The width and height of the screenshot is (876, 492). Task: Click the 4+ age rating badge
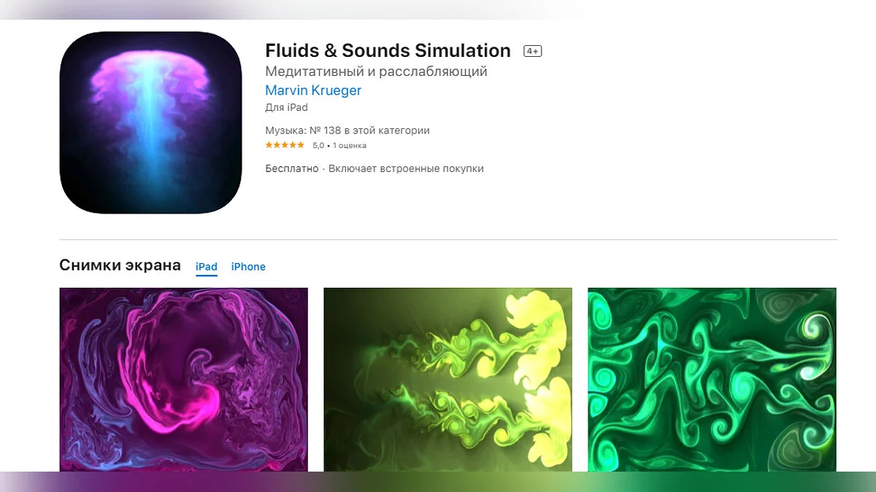coord(532,51)
